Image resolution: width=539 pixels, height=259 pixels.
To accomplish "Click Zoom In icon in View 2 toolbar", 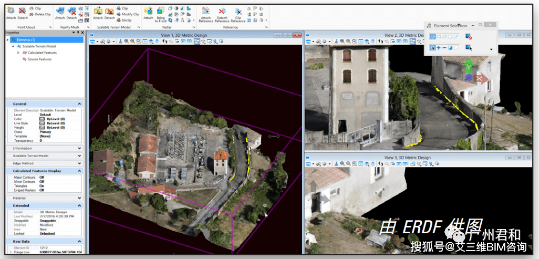I will point(343,42).
